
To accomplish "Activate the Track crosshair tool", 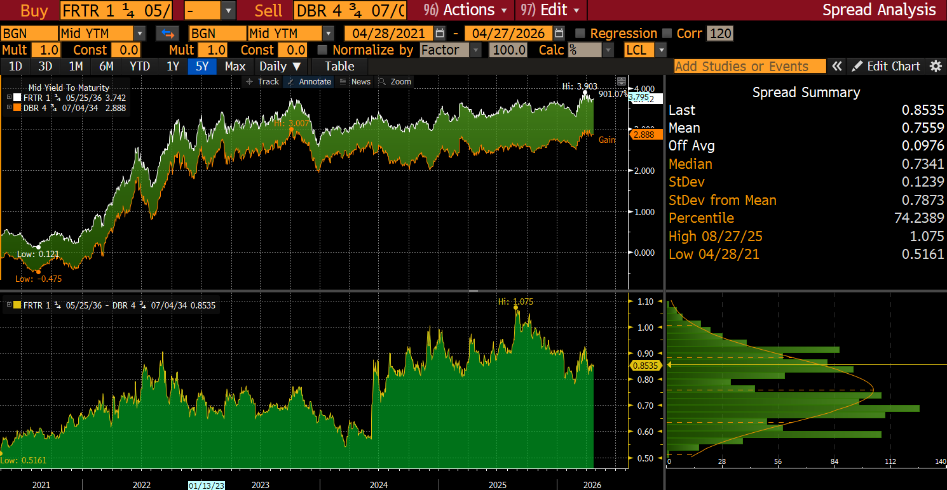I will (x=262, y=81).
